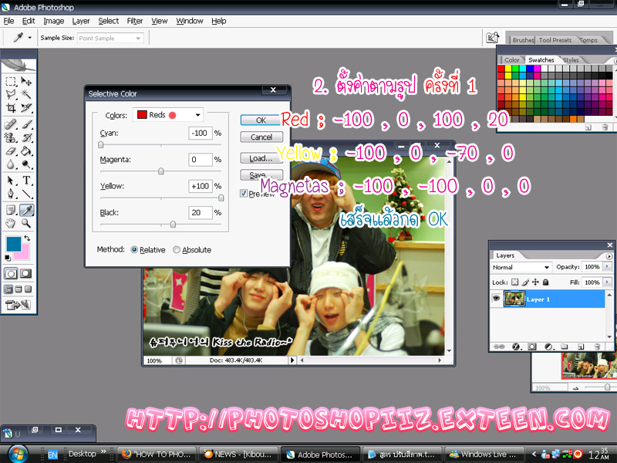Open the Windows Start button

(x=17, y=454)
